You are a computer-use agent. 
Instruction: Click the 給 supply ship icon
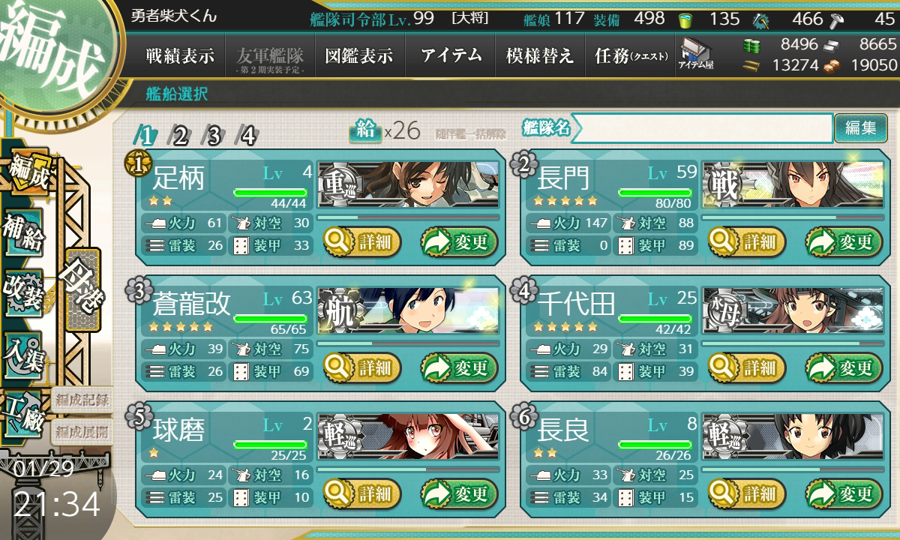click(365, 131)
